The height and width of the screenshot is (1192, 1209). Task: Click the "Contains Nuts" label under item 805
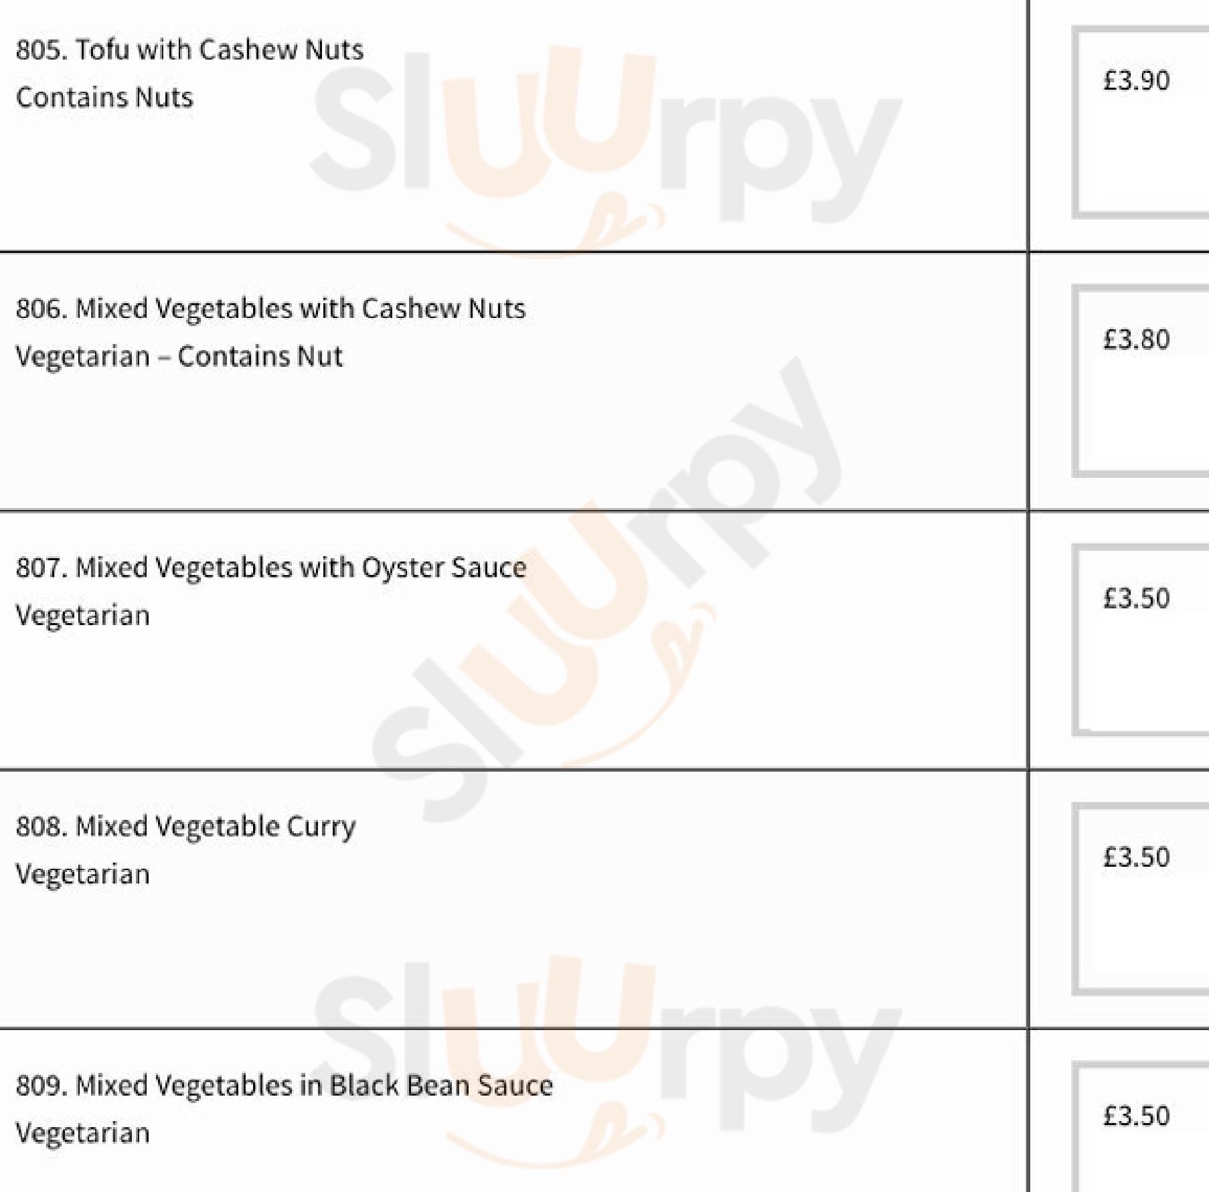[104, 98]
